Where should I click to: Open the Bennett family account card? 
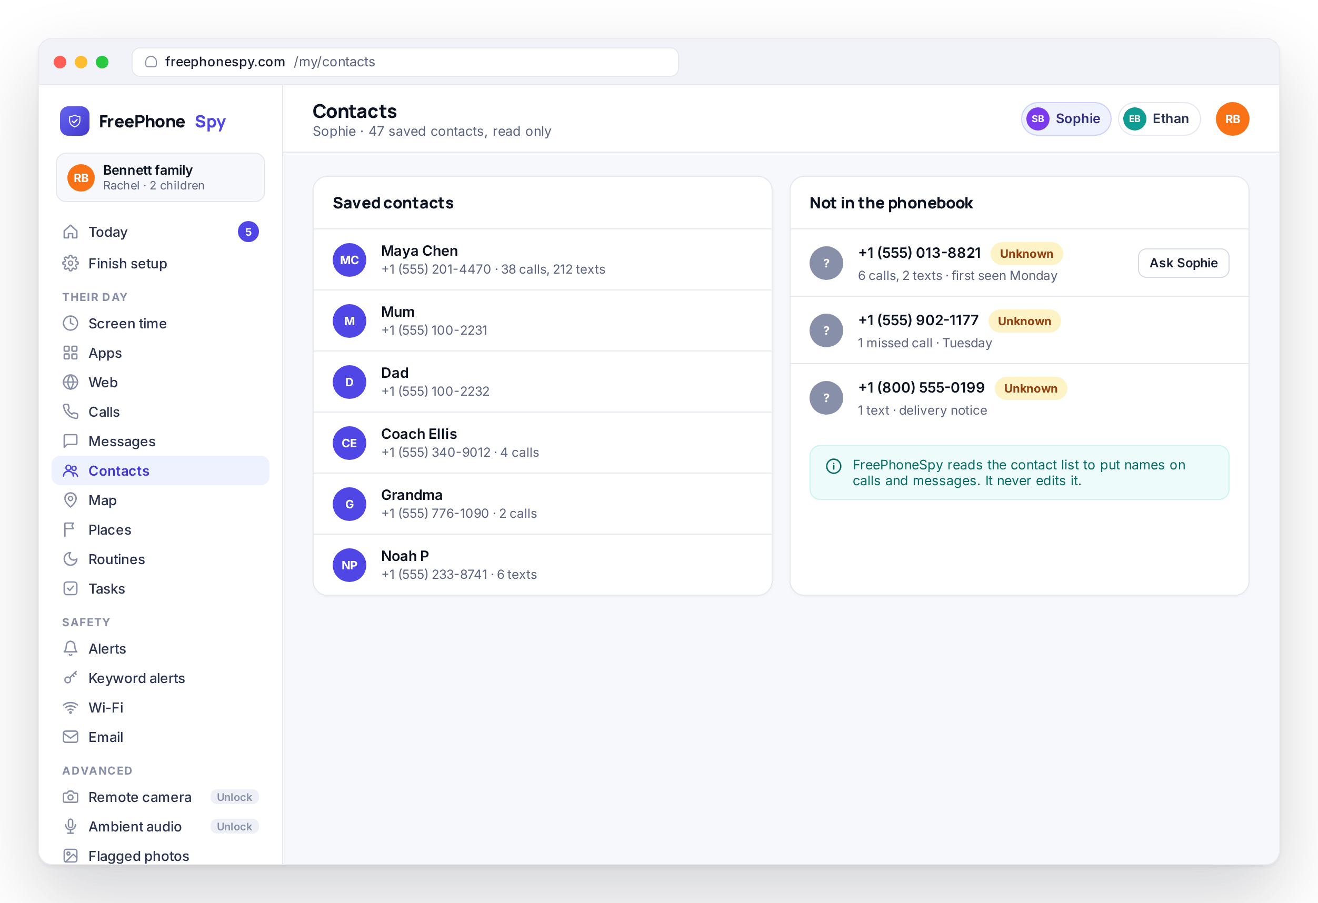[161, 177]
